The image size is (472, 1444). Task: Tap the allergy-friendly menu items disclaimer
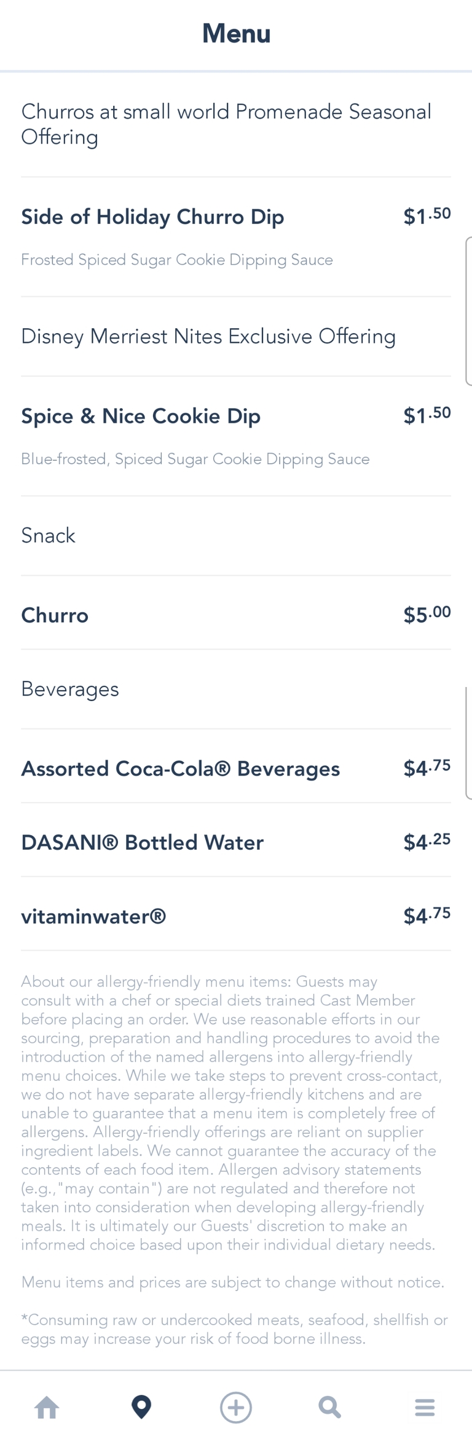pyautogui.click(x=231, y=1112)
